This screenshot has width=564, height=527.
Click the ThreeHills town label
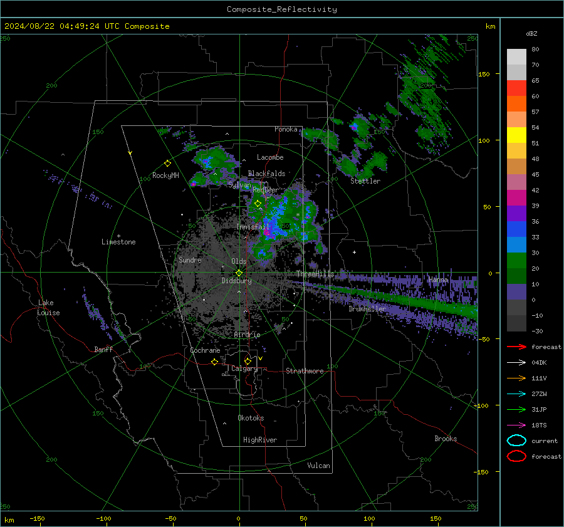(315, 274)
